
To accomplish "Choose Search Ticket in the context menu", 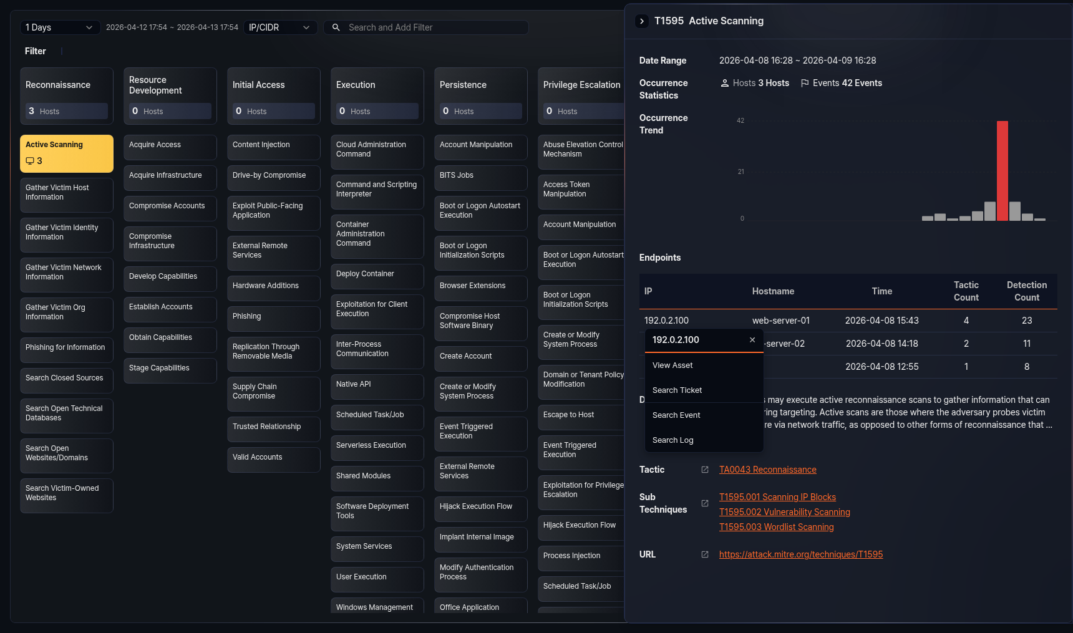I will [x=676, y=390].
